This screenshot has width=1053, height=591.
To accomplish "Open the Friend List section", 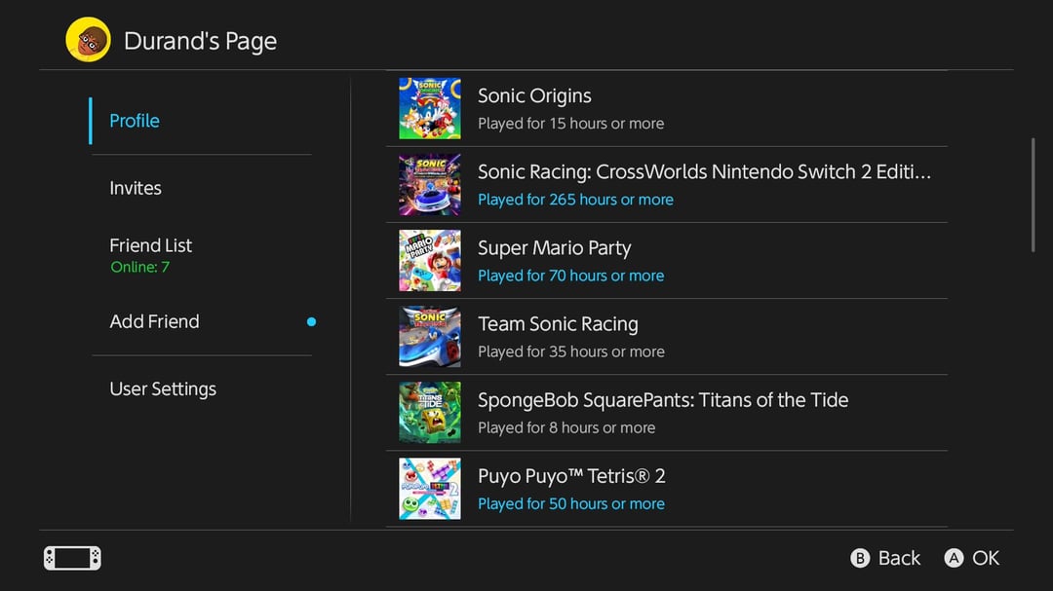I will pos(151,246).
